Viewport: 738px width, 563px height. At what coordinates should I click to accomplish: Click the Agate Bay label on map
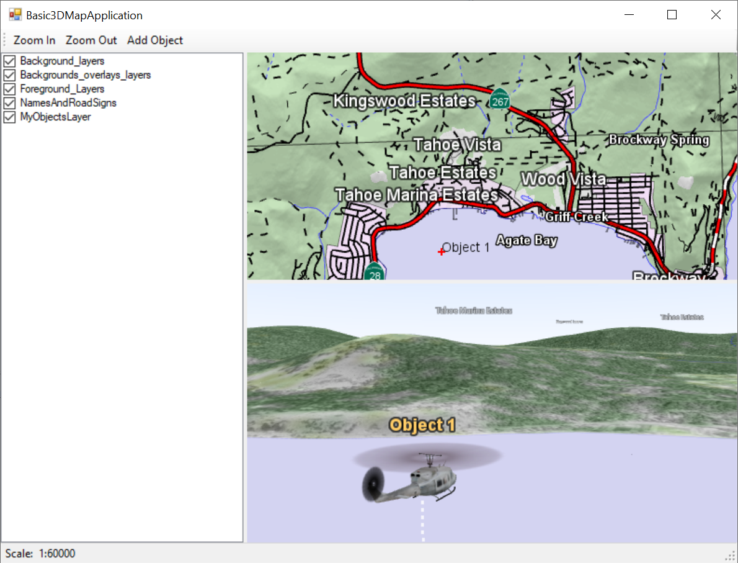tap(527, 240)
